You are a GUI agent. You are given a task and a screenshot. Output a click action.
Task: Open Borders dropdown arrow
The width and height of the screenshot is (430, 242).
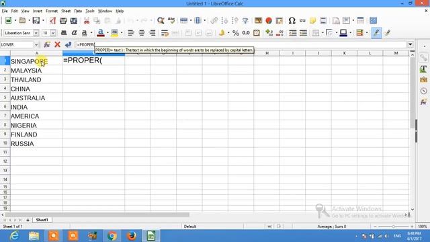(x=322, y=33)
